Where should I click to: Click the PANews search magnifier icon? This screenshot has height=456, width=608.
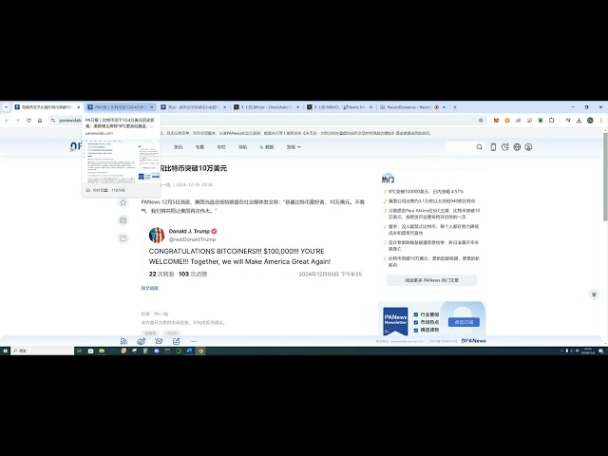[x=479, y=147]
